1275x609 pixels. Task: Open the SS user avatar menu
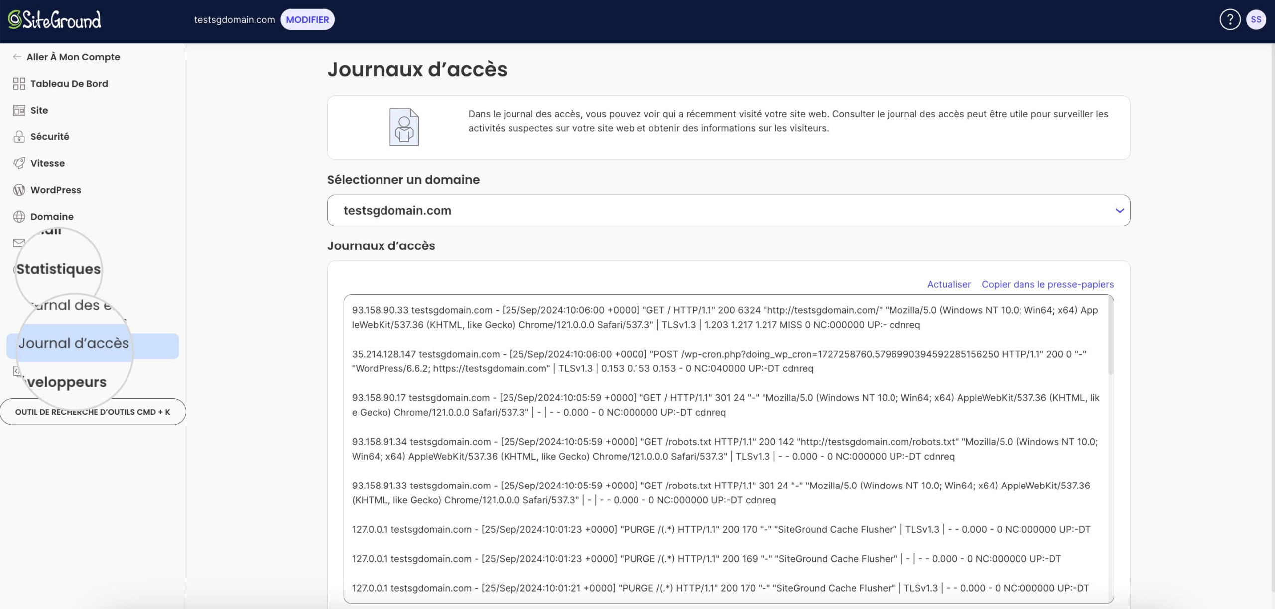coord(1256,20)
